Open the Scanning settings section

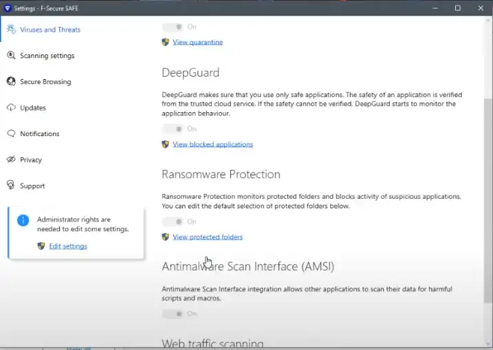click(47, 56)
